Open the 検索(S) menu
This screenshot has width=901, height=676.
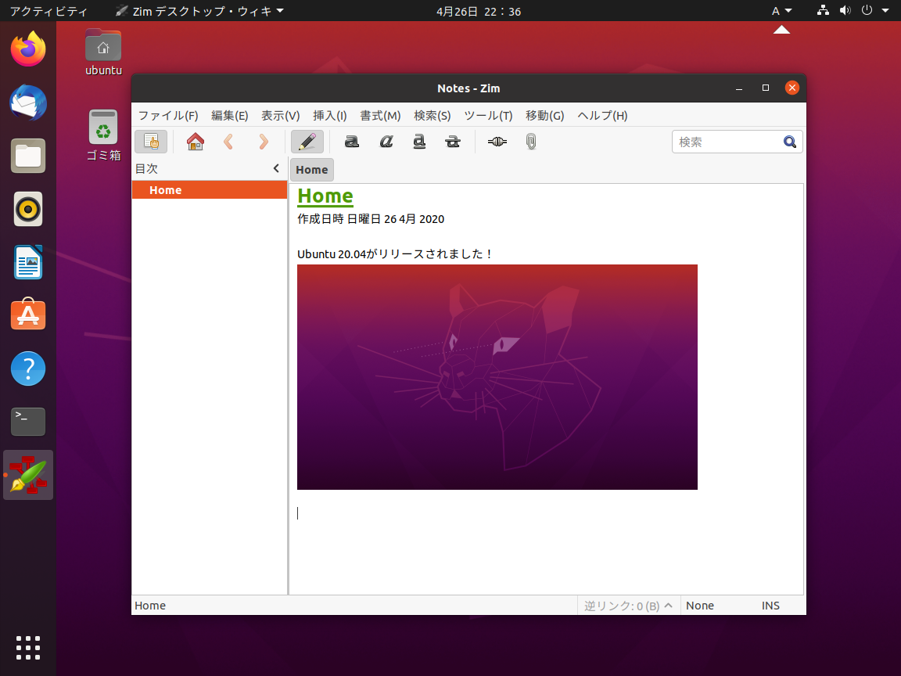pos(432,116)
